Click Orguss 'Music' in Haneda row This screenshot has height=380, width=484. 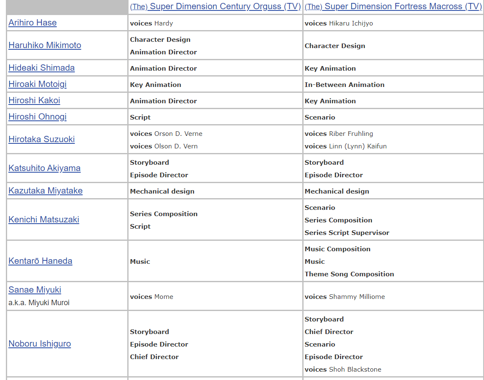pyautogui.click(x=140, y=262)
